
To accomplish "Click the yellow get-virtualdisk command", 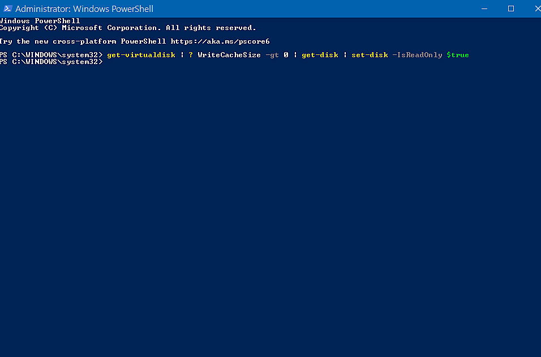I will pos(141,55).
